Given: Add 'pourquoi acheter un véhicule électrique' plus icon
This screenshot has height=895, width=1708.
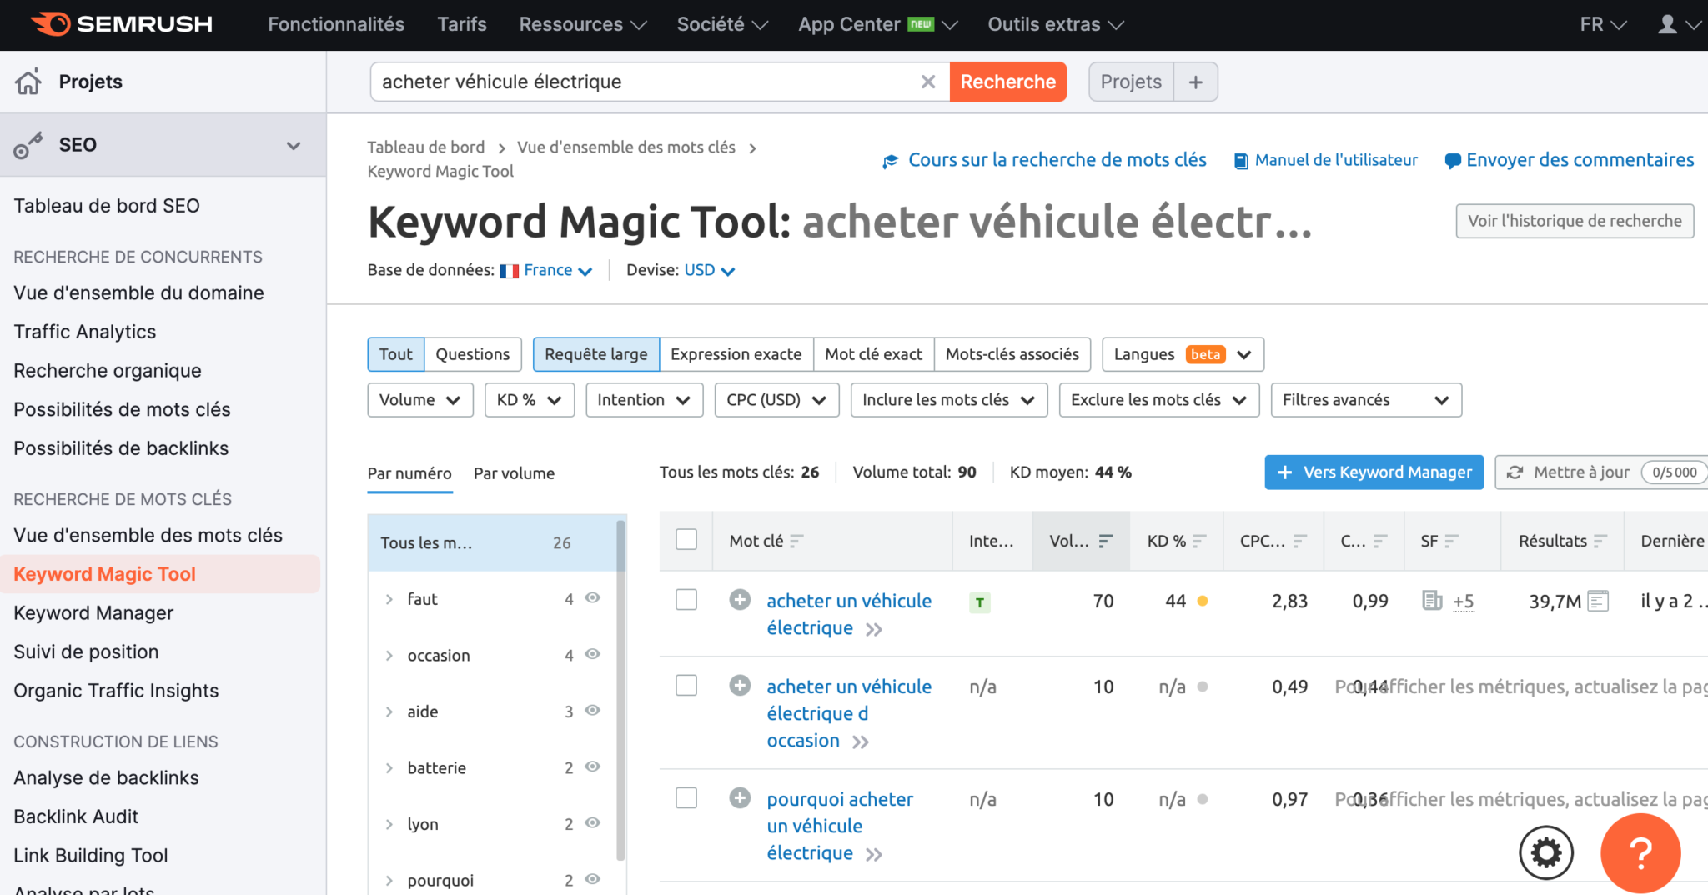Looking at the screenshot, I should [740, 798].
